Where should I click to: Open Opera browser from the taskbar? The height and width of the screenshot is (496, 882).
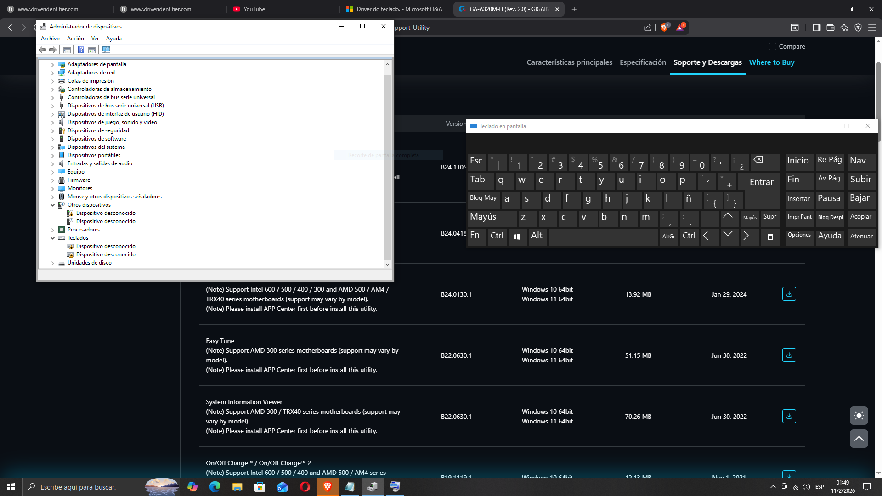click(305, 487)
